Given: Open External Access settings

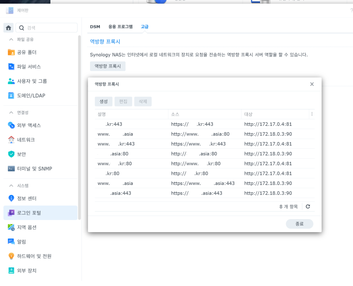Looking at the screenshot, I should (x=29, y=125).
